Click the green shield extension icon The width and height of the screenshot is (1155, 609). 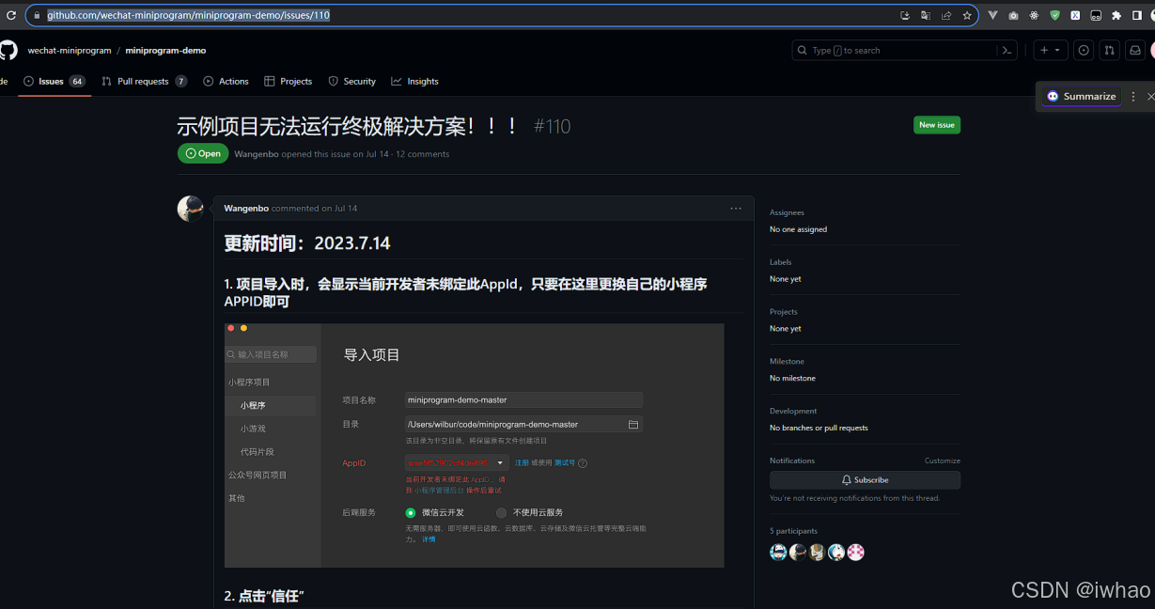tap(1054, 15)
